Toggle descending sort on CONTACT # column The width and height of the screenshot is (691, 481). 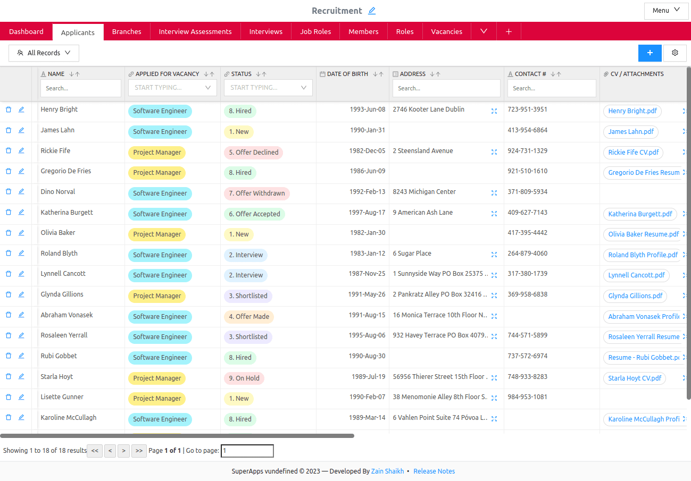(x=554, y=74)
